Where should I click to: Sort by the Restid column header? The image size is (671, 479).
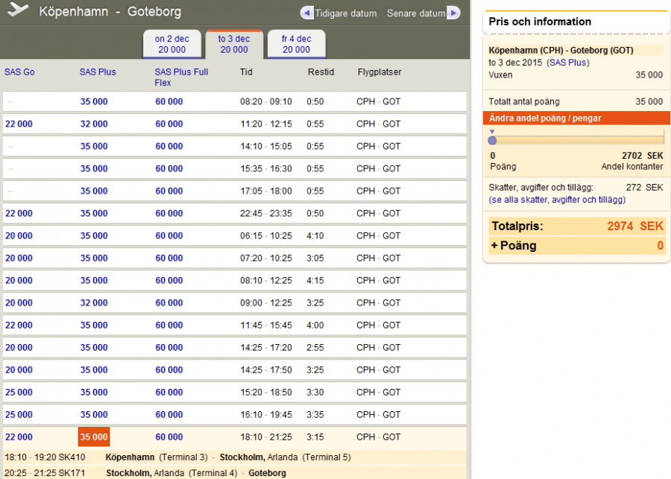(x=321, y=72)
